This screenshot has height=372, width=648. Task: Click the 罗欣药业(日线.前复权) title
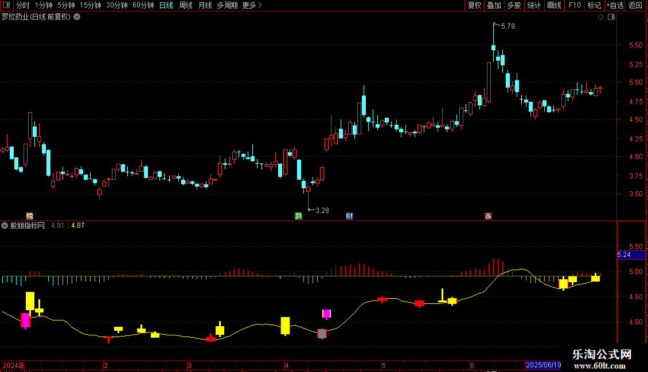pyautogui.click(x=36, y=17)
